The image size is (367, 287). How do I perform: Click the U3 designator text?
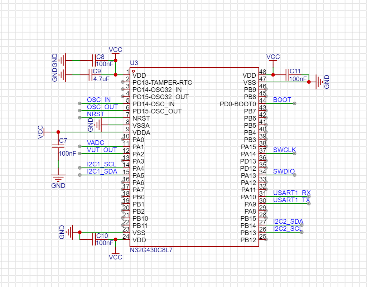134,64
